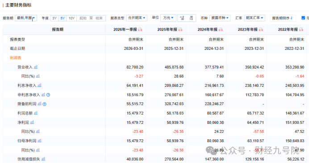Screen dimensions: 309x163
Task: Open 报告期 dropdown 最新,年报
Action: point(26,18)
